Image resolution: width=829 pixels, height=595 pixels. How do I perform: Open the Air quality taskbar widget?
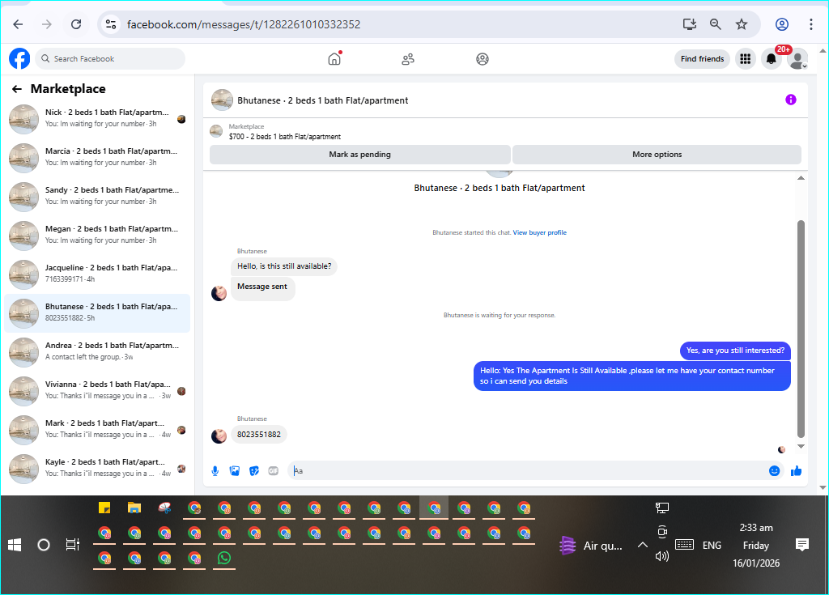pyautogui.click(x=591, y=546)
